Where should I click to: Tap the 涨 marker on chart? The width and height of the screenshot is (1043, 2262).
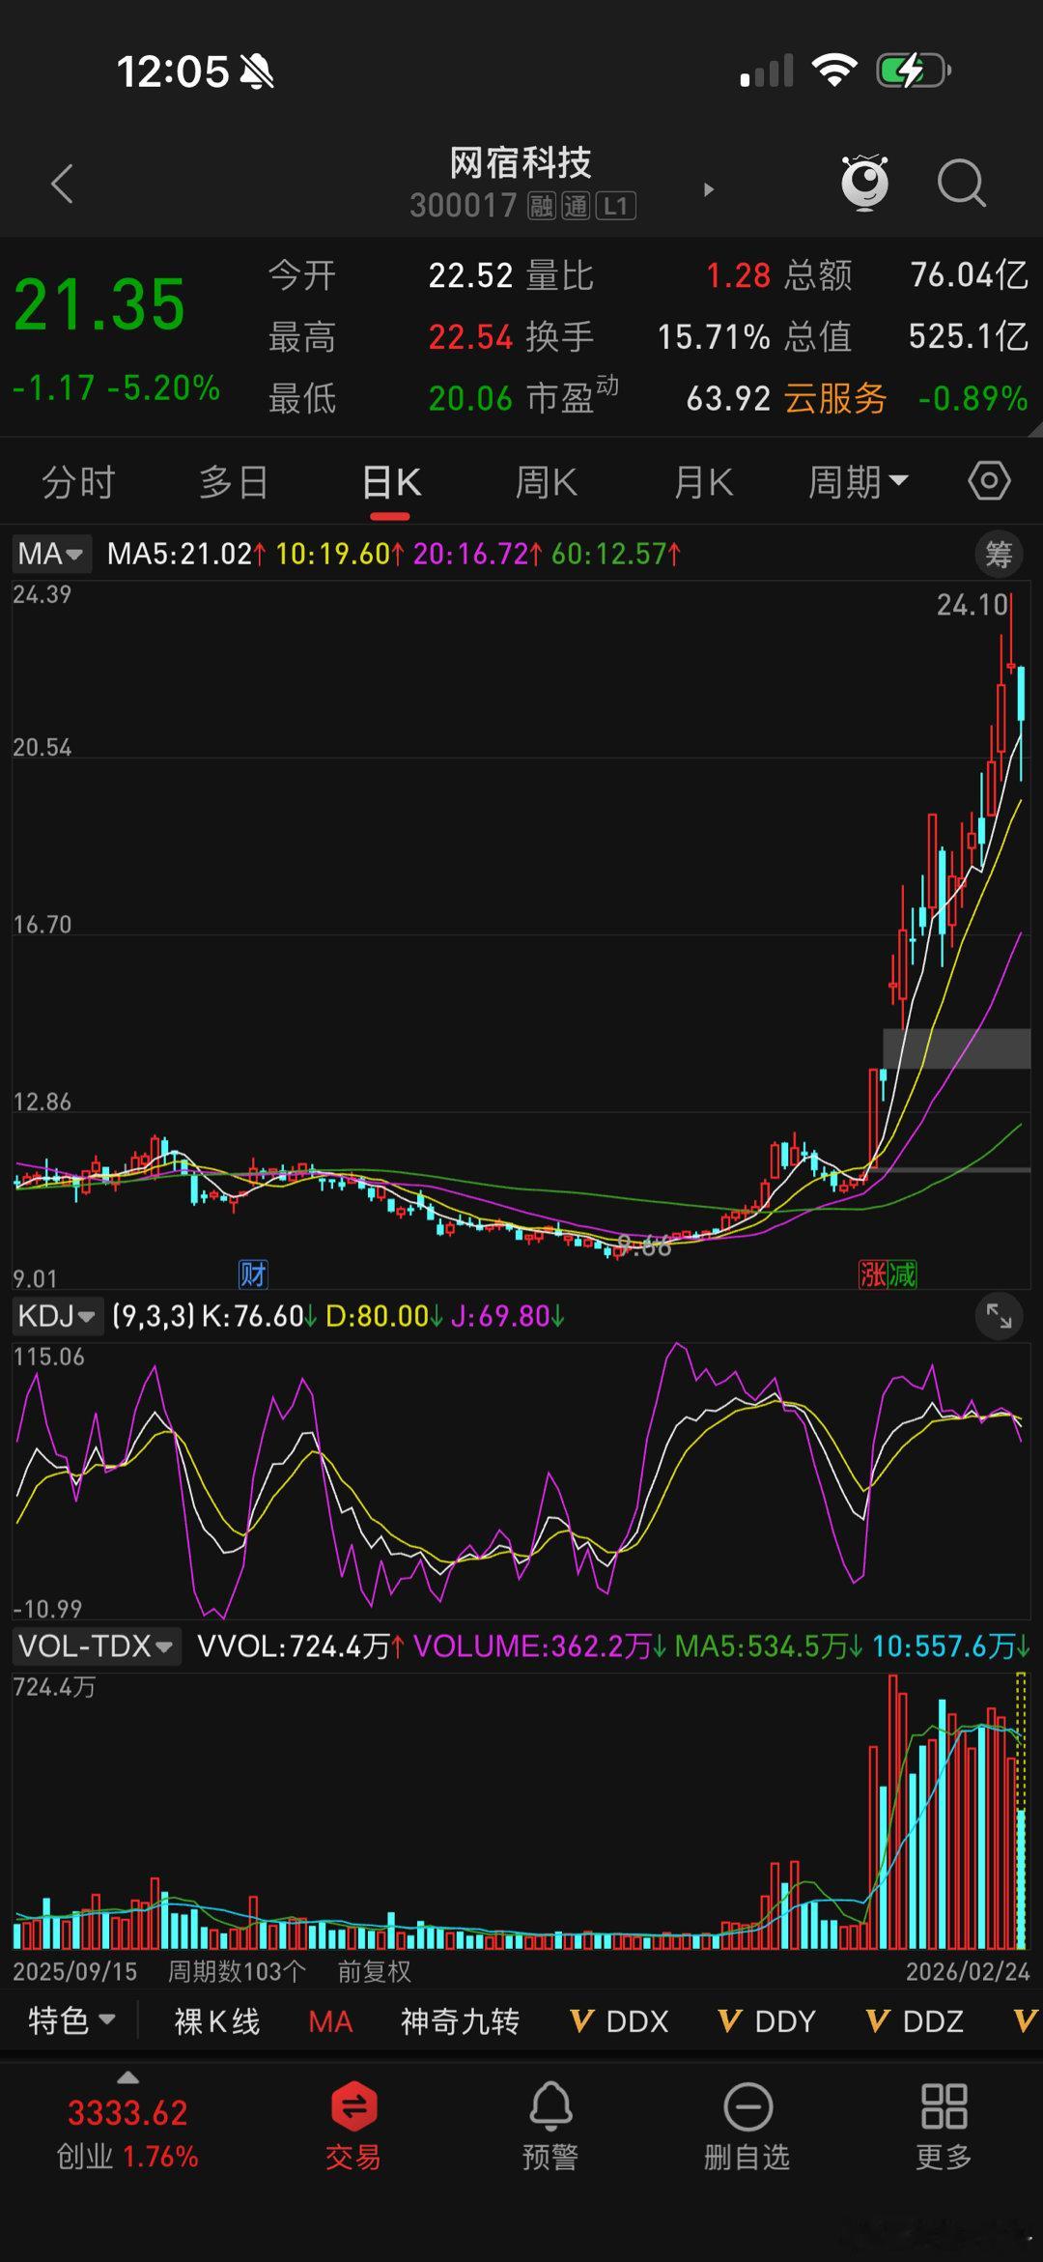[873, 1274]
